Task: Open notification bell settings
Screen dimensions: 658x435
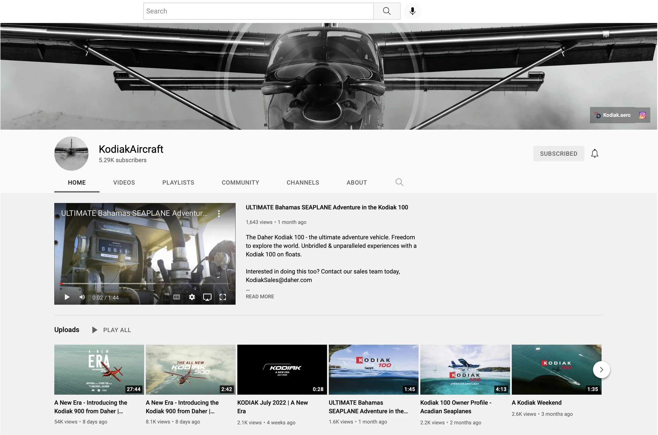Action: 595,153
